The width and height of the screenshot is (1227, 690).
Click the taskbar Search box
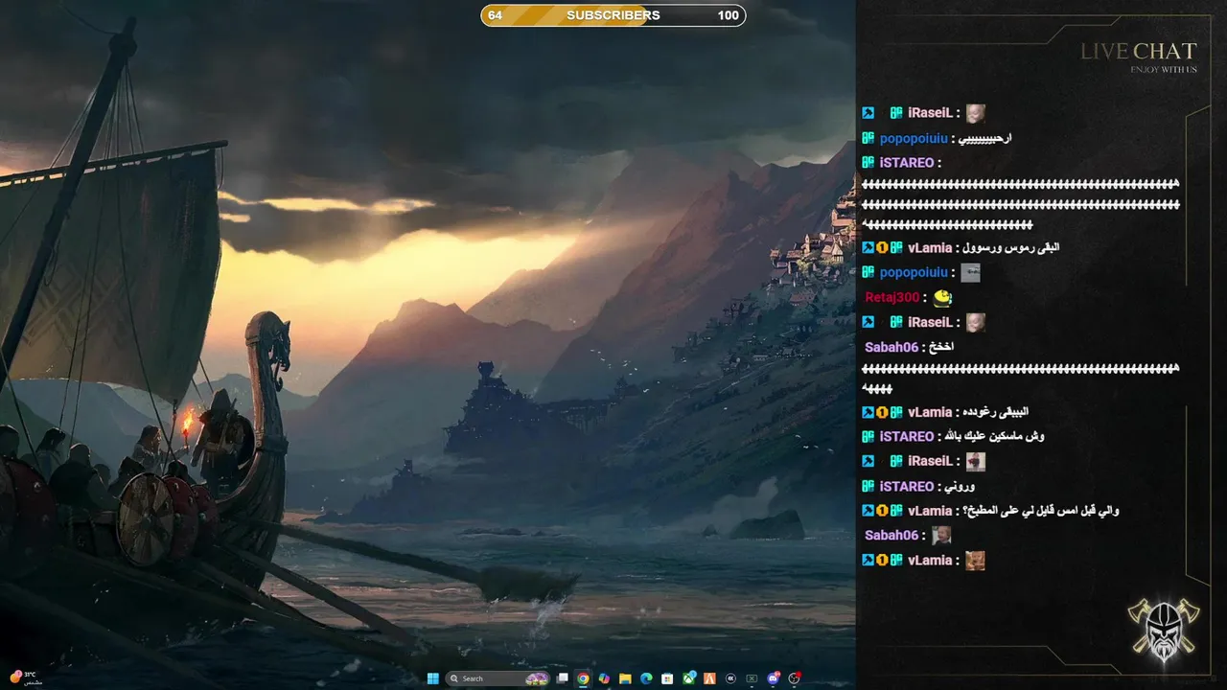coord(498,678)
